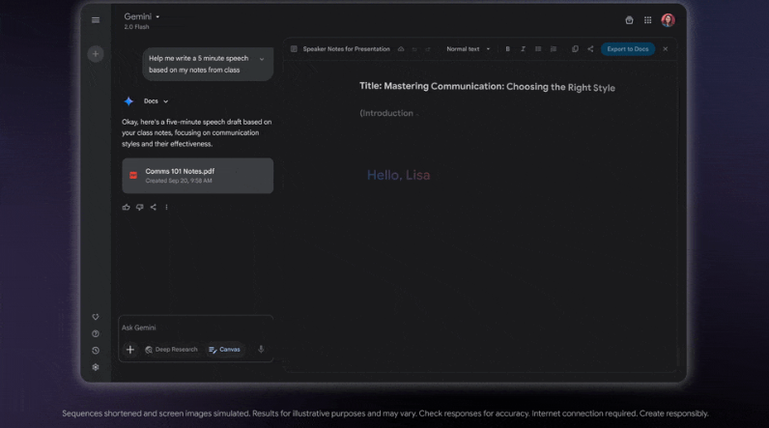Open Settings gear in sidebar
The width and height of the screenshot is (769, 428).
96,367
